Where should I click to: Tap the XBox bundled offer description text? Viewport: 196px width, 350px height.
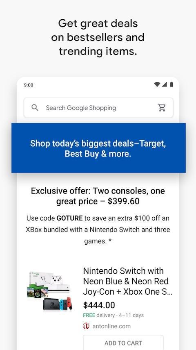point(98,230)
